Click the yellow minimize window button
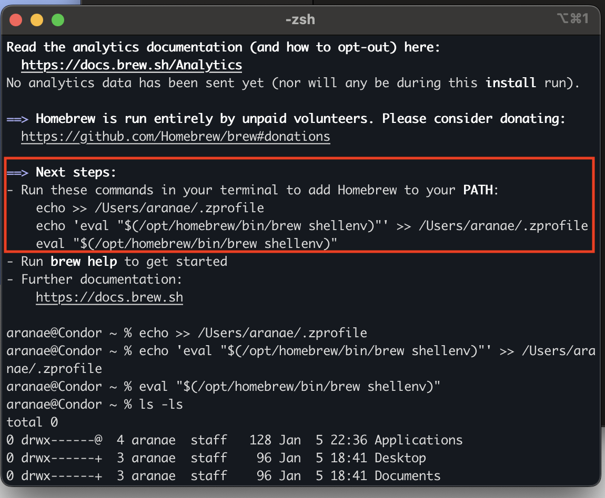Viewport: 605px width, 498px height. pyautogui.click(x=37, y=19)
